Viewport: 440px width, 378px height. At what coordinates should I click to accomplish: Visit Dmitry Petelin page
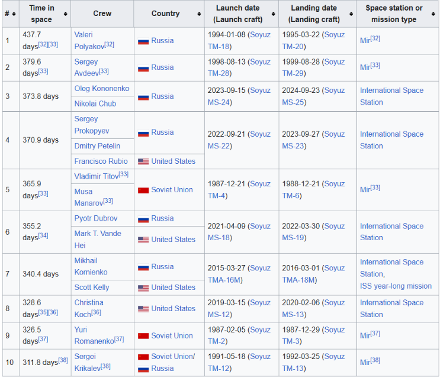(x=97, y=146)
